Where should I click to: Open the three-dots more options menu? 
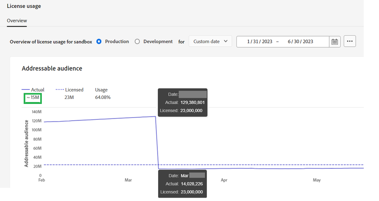click(349, 41)
